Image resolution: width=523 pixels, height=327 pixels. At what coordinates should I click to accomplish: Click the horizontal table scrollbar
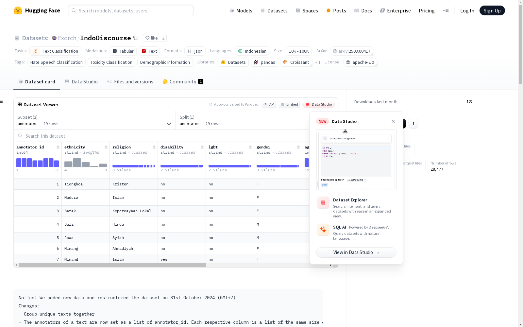(x=112, y=265)
